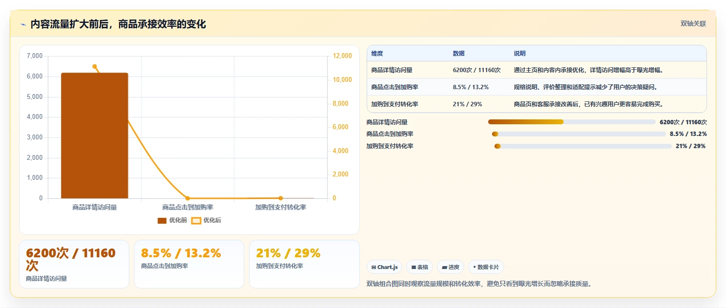Click the description starting 商品页和客服承接改善后
Image resolution: width=726 pixels, height=308 pixels.
coord(589,104)
